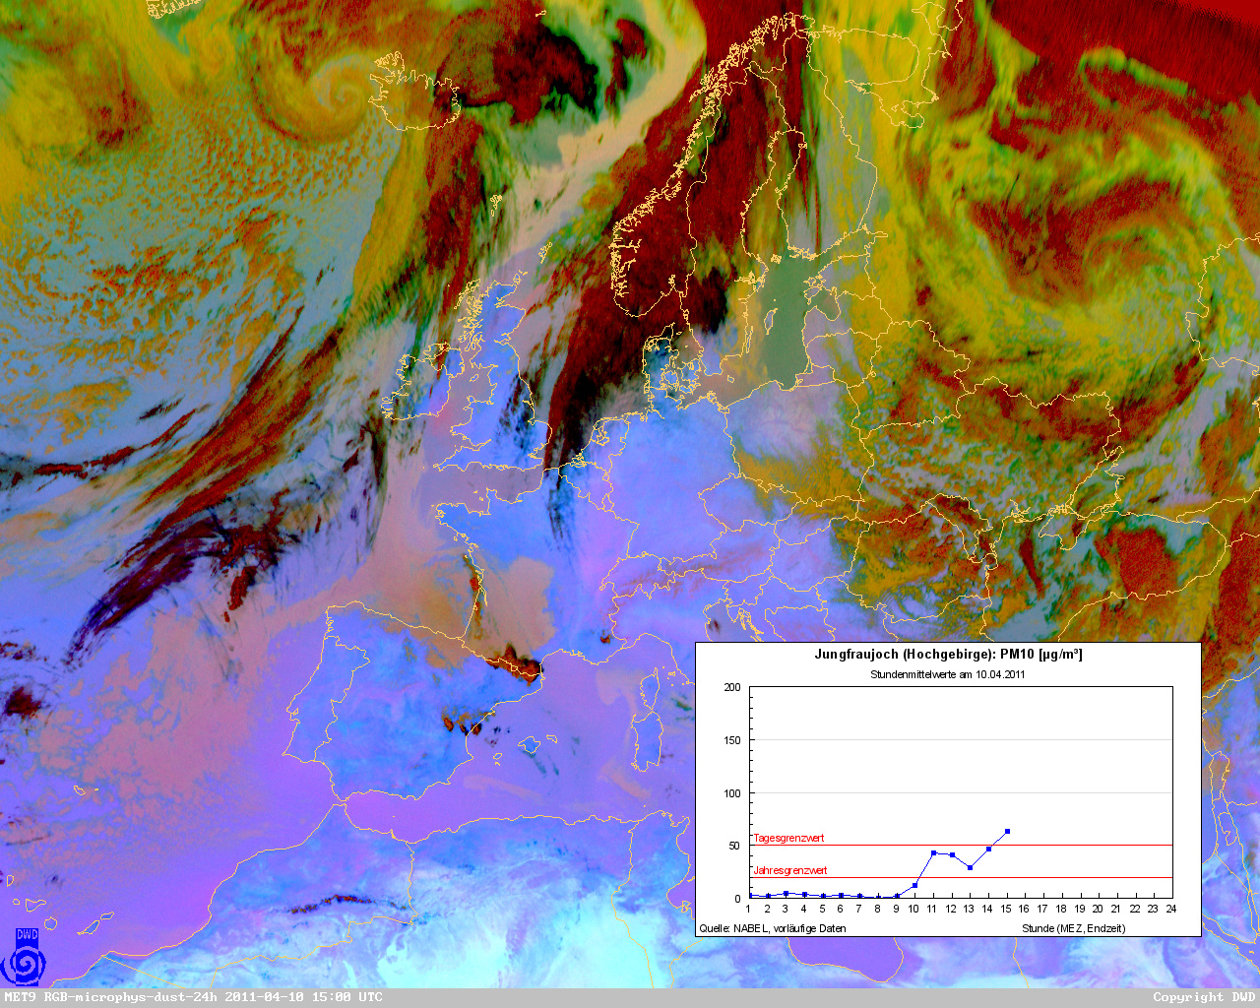Click the last blue data point at hour 15
This screenshot has width=1260, height=1008.
(1007, 832)
